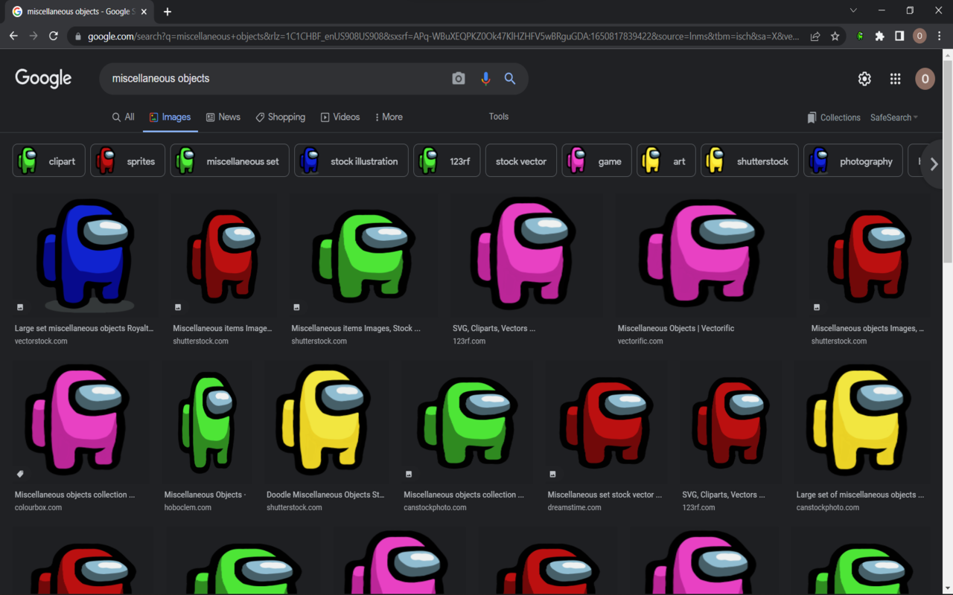Click the Google logo

click(43, 78)
